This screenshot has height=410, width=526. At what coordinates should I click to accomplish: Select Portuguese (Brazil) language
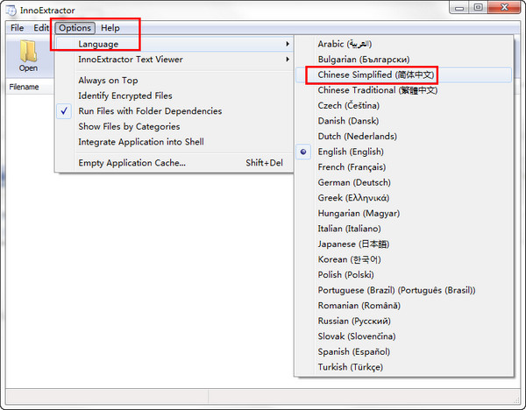point(403,290)
